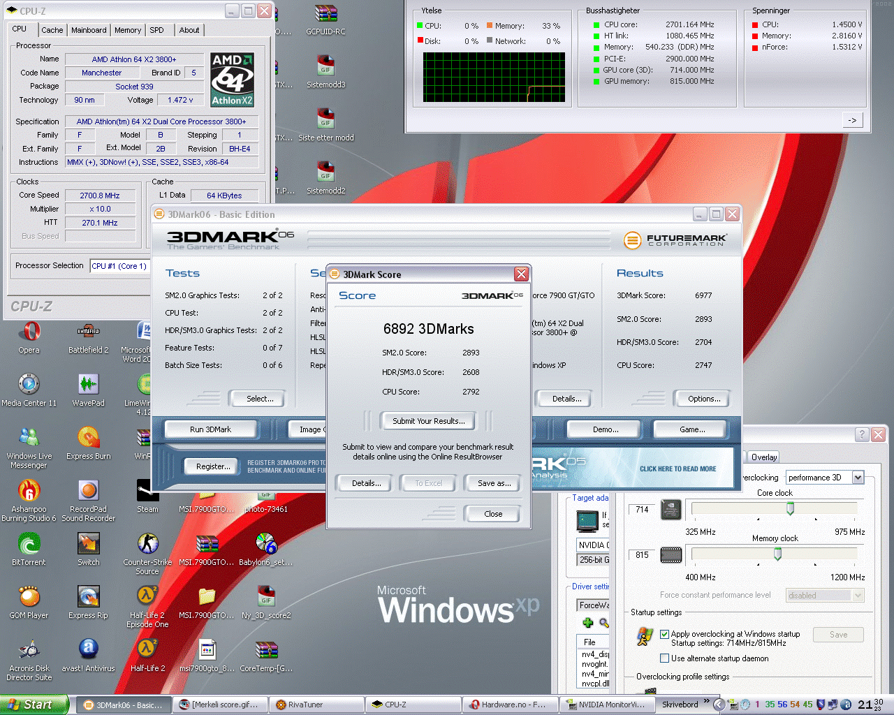Viewport: 894px width, 715px height.
Task: Switch to SPD tab in CPU-Z
Action: point(157,30)
